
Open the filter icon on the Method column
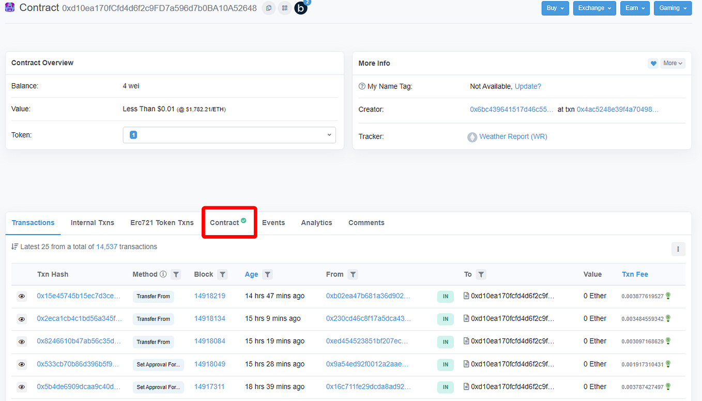pyautogui.click(x=176, y=274)
